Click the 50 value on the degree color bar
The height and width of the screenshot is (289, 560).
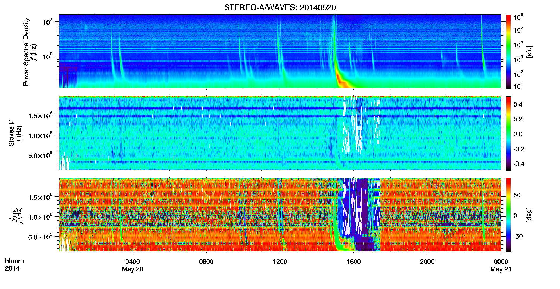517,195
